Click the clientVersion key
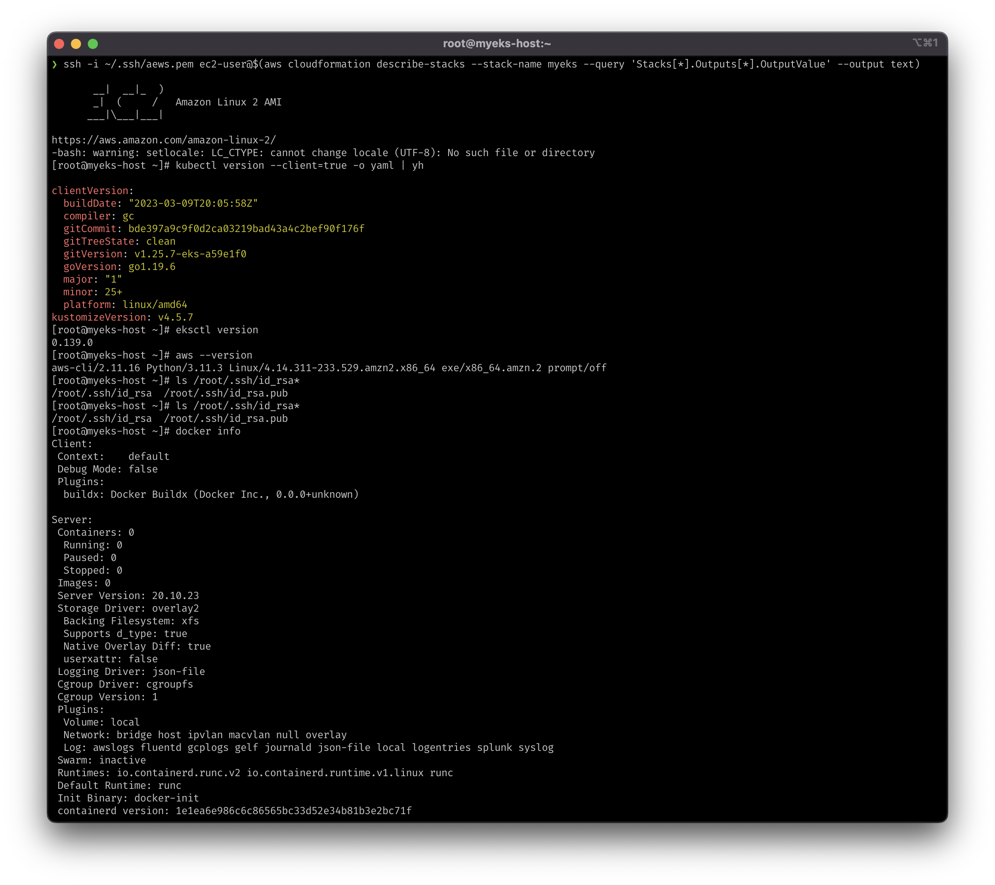Viewport: 995px width, 885px height. click(x=90, y=191)
